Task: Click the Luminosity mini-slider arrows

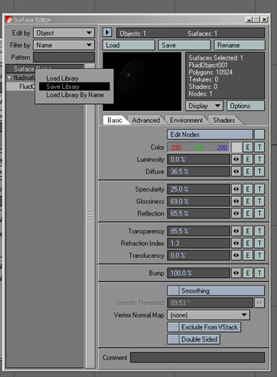Action: [236, 159]
